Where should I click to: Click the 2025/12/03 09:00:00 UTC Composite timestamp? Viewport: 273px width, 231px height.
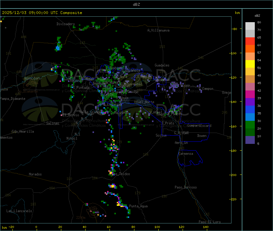tap(42, 13)
